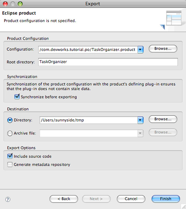Click the green zoom window button

point(20,4)
